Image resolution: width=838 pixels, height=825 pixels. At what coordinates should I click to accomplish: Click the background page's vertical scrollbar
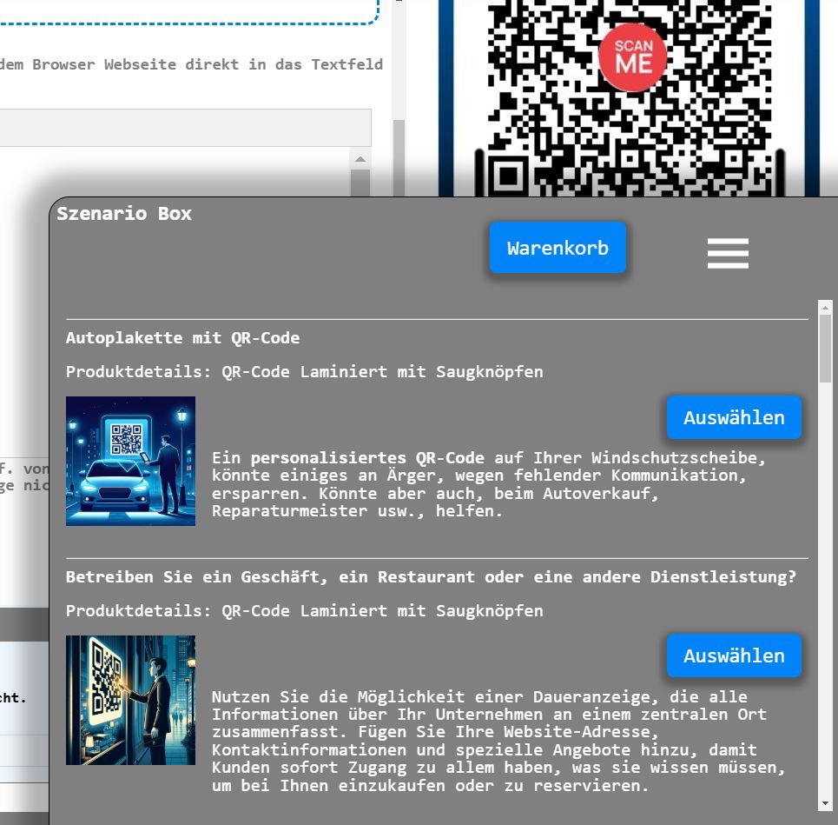[x=399, y=148]
